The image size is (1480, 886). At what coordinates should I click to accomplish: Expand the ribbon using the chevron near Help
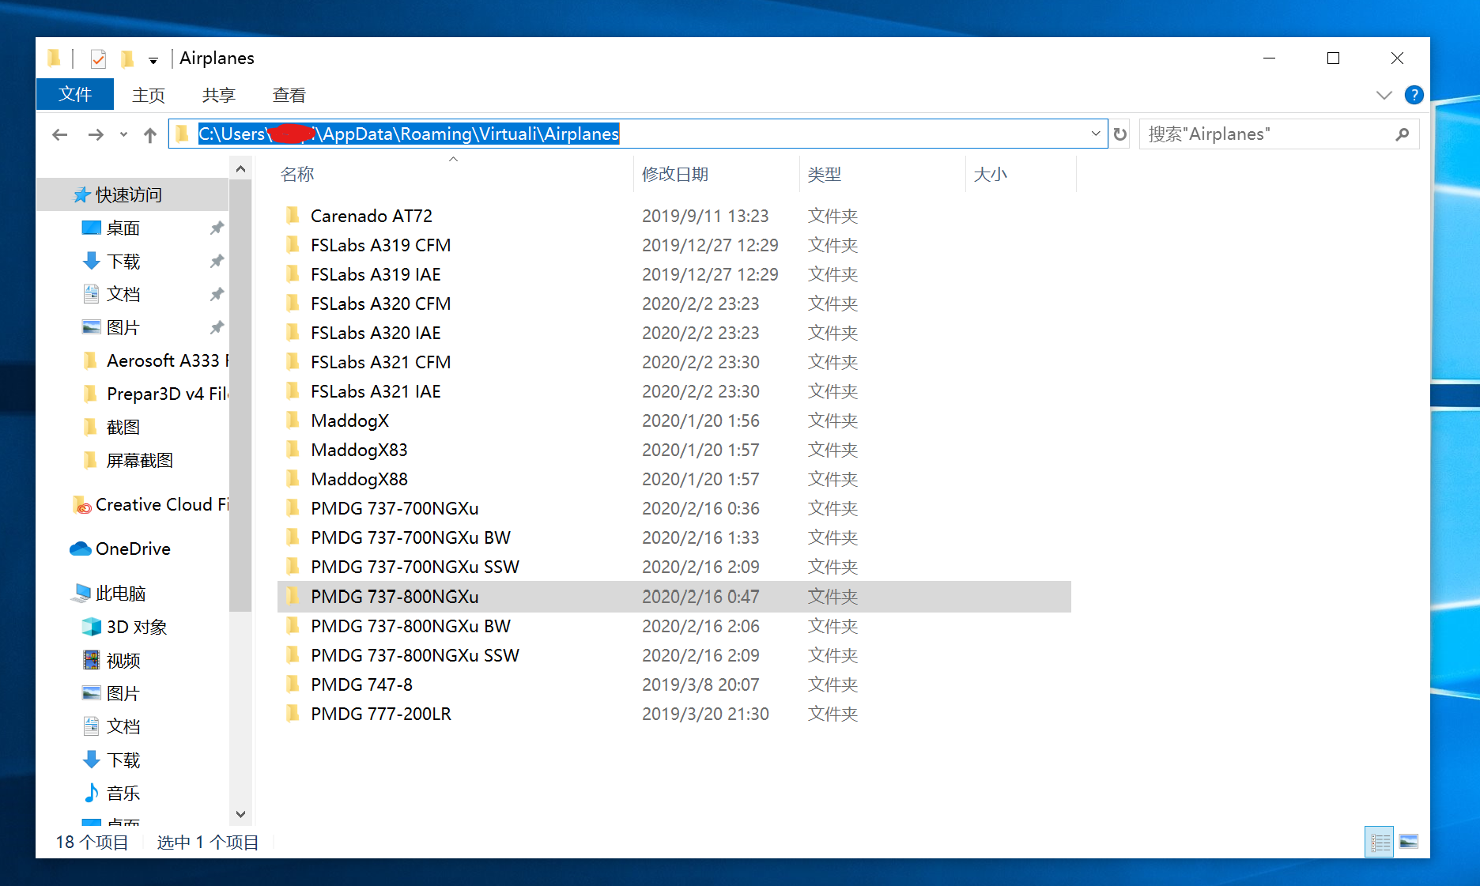[x=1384, y=95]
